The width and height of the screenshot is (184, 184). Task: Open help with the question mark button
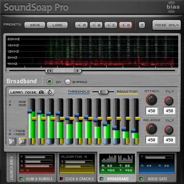[142, 25]
